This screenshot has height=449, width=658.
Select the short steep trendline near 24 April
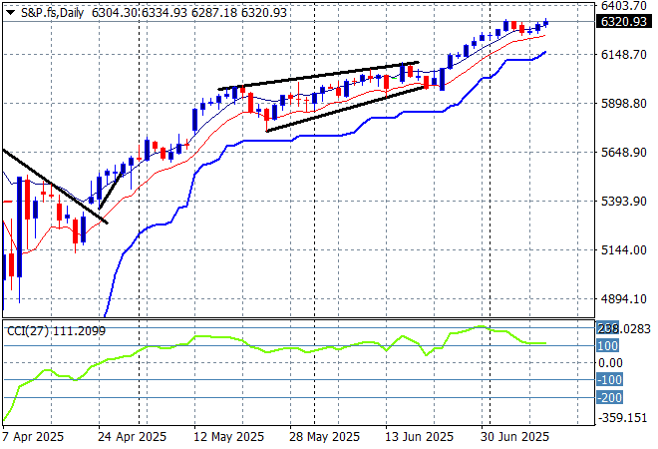111,190
